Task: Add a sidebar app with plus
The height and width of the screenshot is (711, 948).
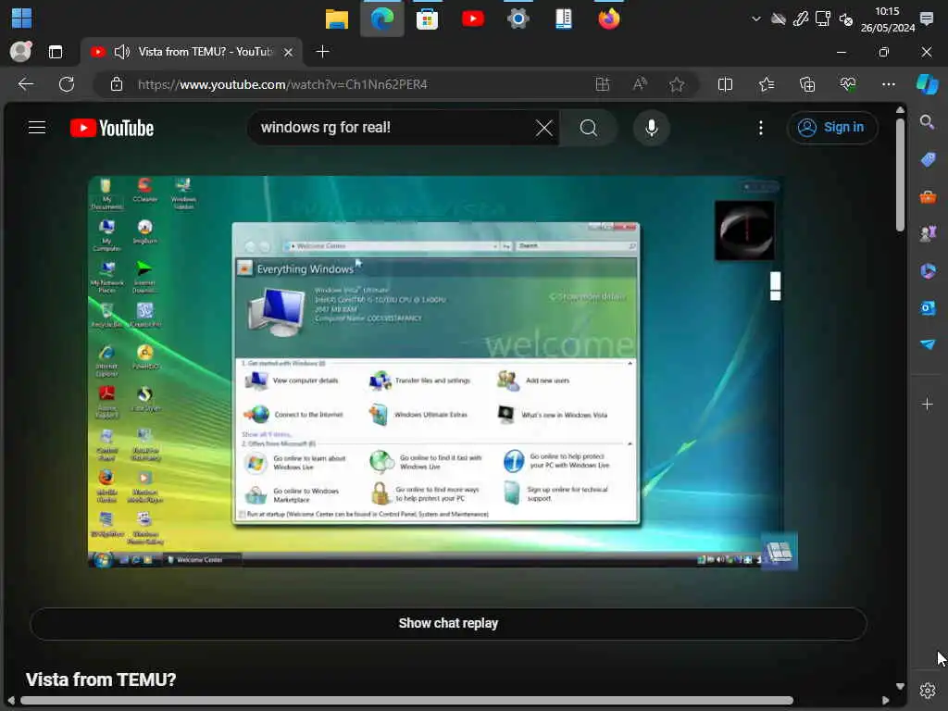Action: 928,404
